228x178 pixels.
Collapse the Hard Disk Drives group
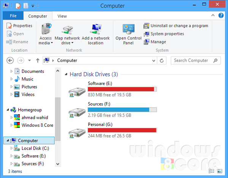[x=66, y=75]
